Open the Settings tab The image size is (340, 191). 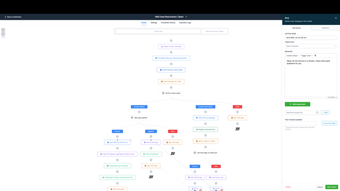point(154,23)
